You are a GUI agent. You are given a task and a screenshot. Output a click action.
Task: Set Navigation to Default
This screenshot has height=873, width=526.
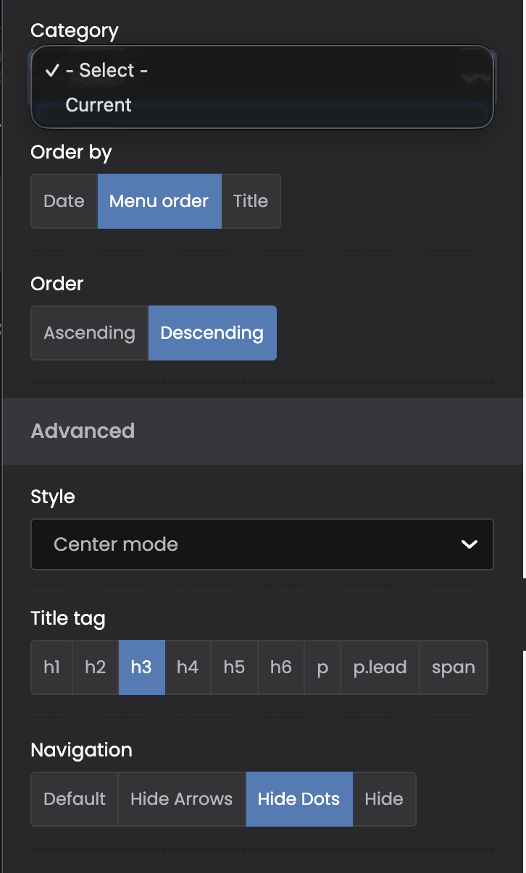(x=75, y=799)
